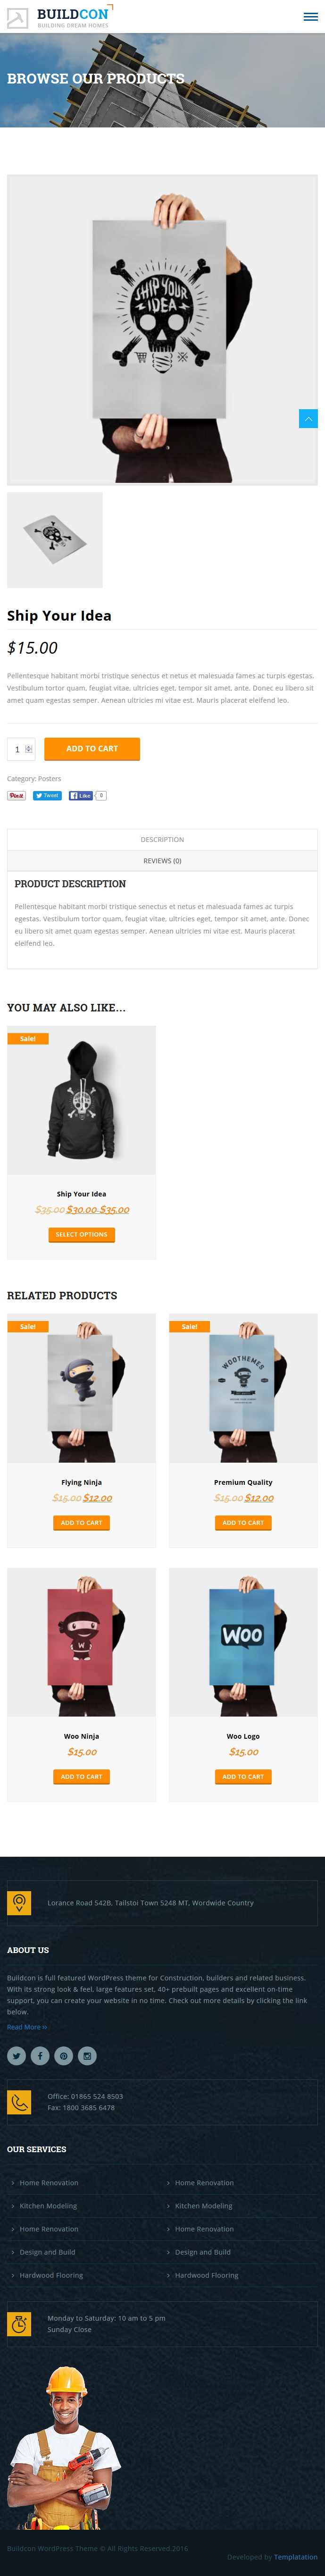This screenshot has height=2576, width=325.
Task: Add Flying Ninja to cart
Action: pos(81,1523)
